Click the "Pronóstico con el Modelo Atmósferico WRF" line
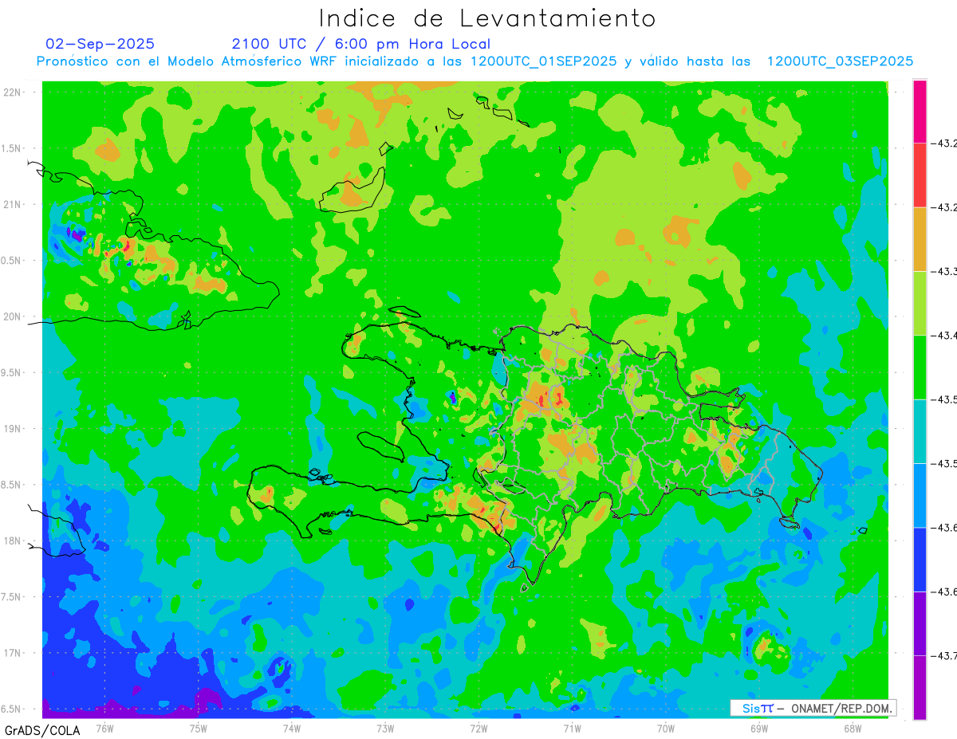 click(475, 61)
